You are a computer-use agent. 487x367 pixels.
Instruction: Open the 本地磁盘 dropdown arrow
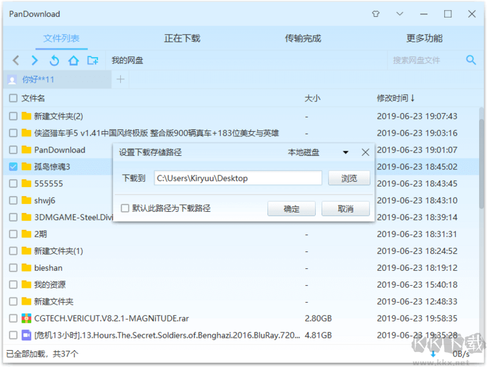[345, 152]
